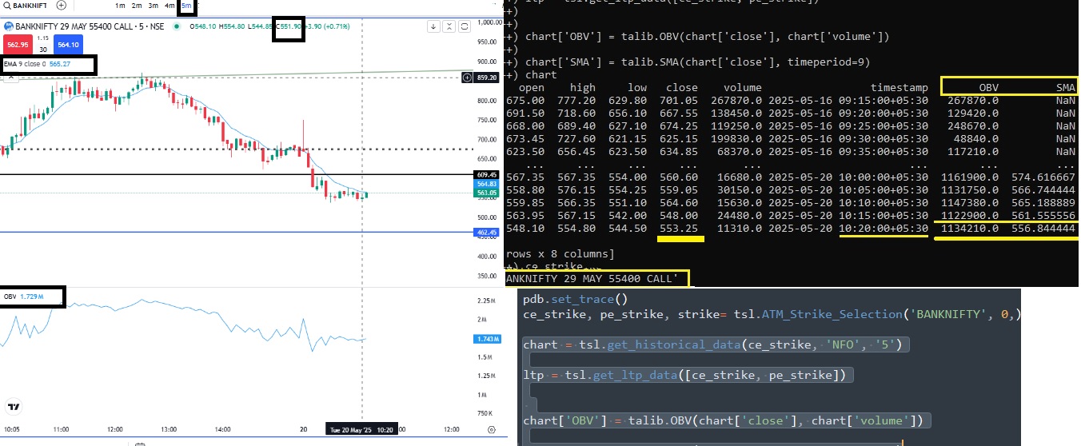Click the plus icon beside 859.20 price label
This screenshot has width=1081, height=446.
point(467,78)
